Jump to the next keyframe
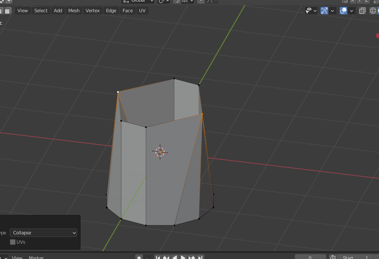Image resolution: width=379 pixels, height=259 pixels. pos(192,257)
